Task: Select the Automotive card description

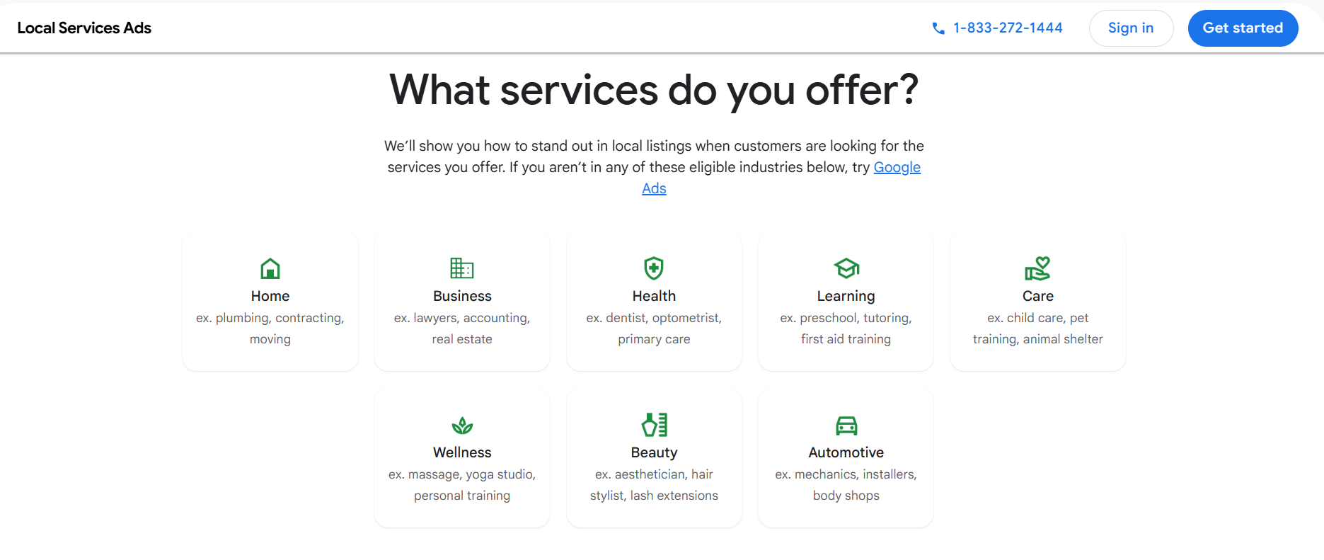Action: pos(846,485)
